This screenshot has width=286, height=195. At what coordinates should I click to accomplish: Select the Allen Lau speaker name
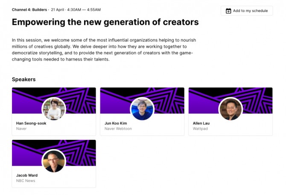pos(201,123)
